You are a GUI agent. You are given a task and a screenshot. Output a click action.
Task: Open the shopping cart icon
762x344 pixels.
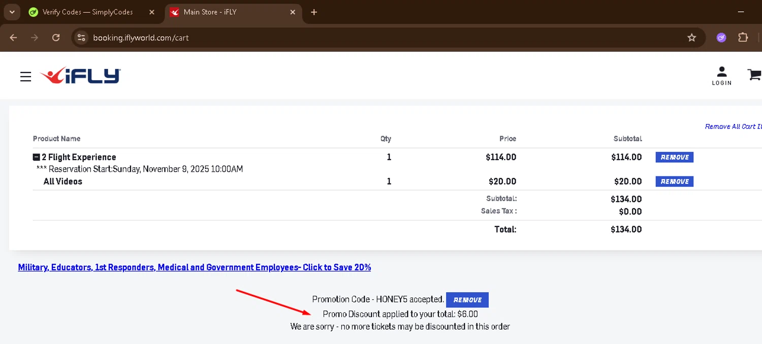click(x=754, y=75)
